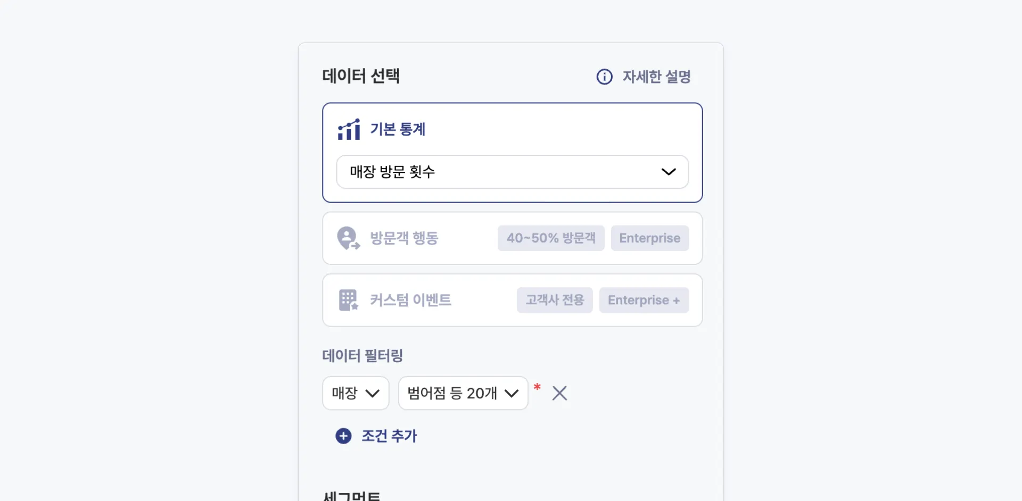
Task: Click the 커스텀 이벤트 building icon
Action: (x=349, y=300)
